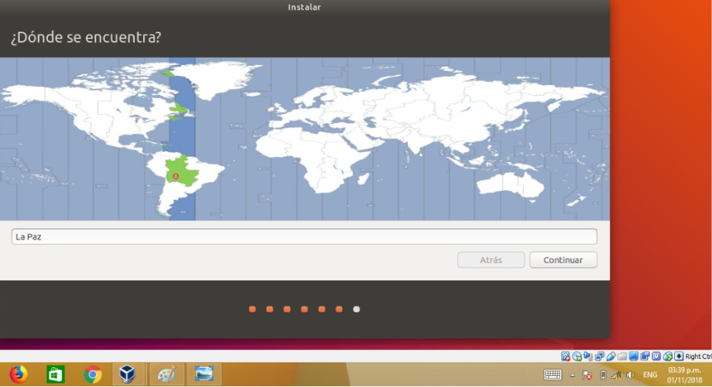Launch Google Chrome from the taskbar
The image size is (712, 387).
coord(93,374)
